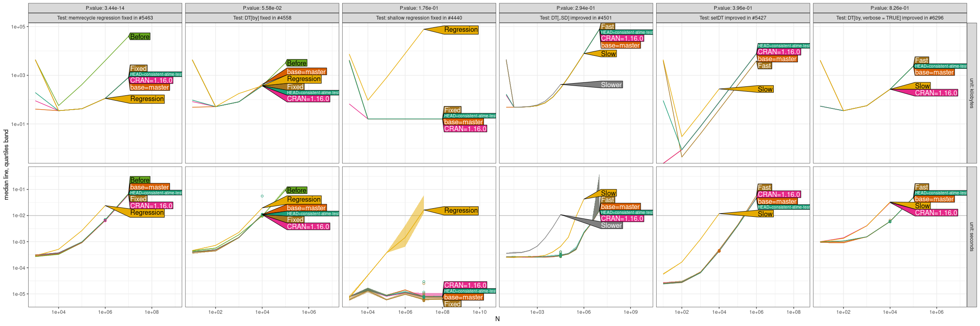980x326 pixels.
Task: Click 'base=master' label in memrecycle seconds panel
Action: (149, 187)
